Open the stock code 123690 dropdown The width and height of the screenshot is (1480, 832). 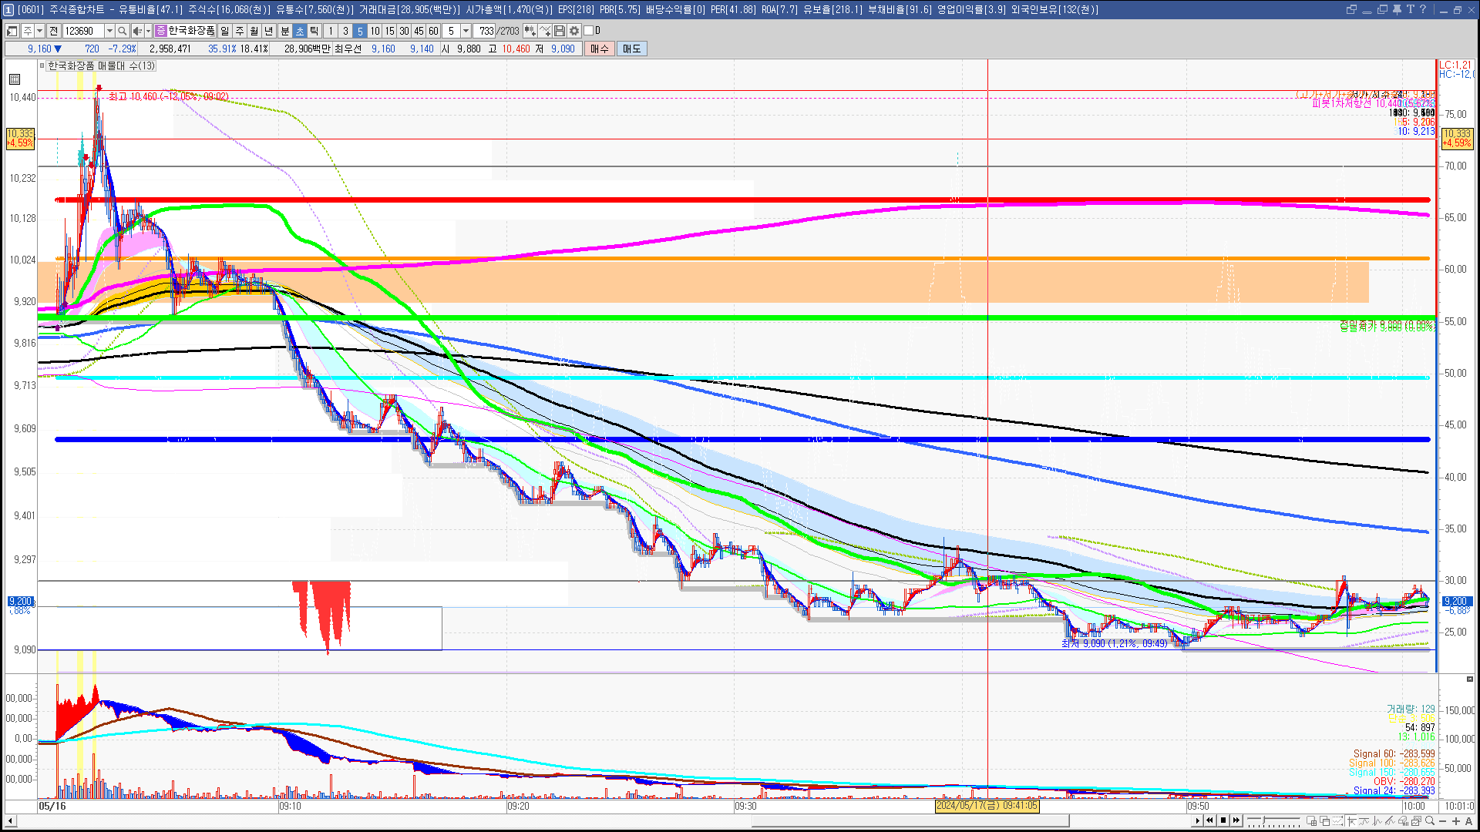point(109,31)
